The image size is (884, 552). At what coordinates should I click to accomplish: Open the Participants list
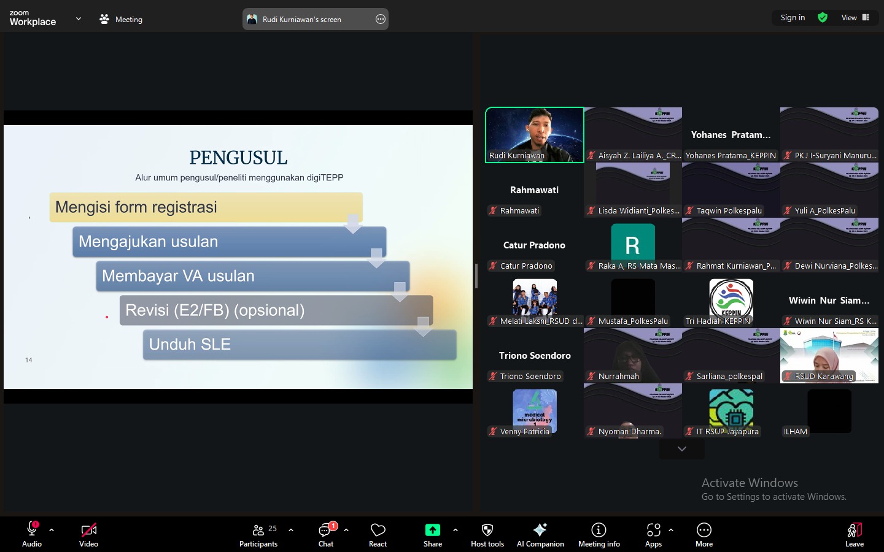click(258, 534)
